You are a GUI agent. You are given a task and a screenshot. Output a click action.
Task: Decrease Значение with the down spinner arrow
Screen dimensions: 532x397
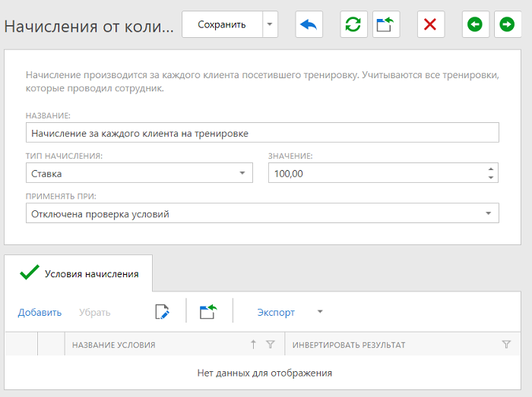pos(491,178)
